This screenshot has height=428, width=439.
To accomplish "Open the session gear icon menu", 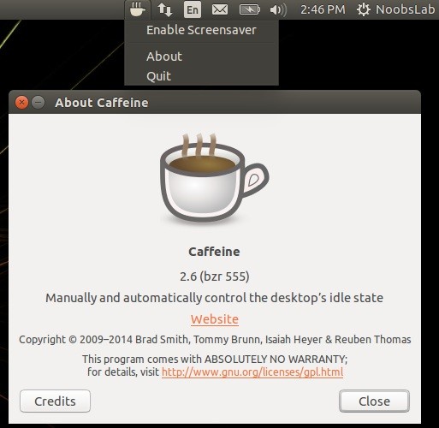I will (364, 9).
